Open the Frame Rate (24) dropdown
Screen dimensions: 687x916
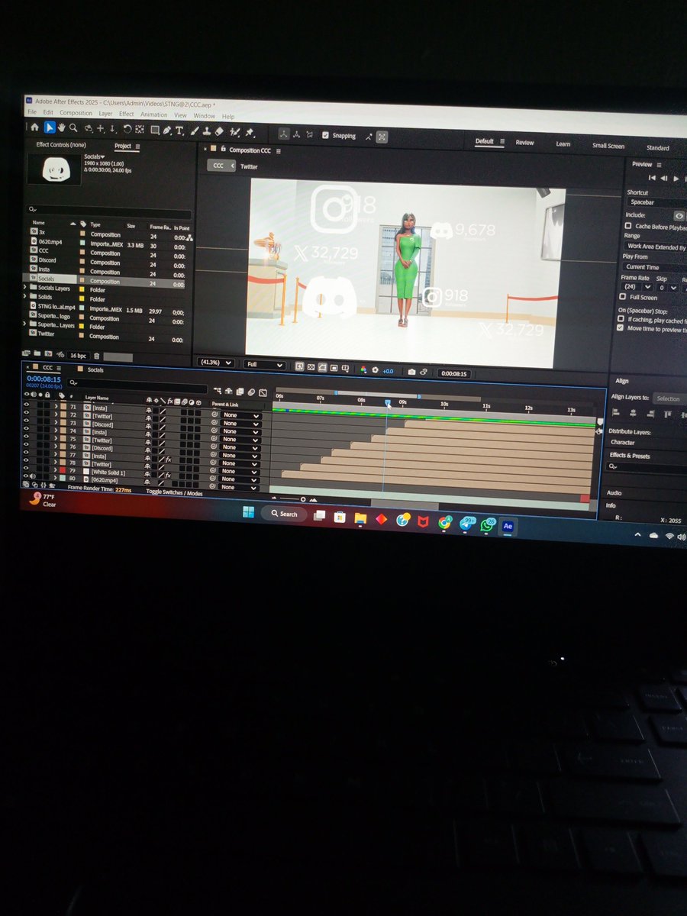click(x=637, y=287)
